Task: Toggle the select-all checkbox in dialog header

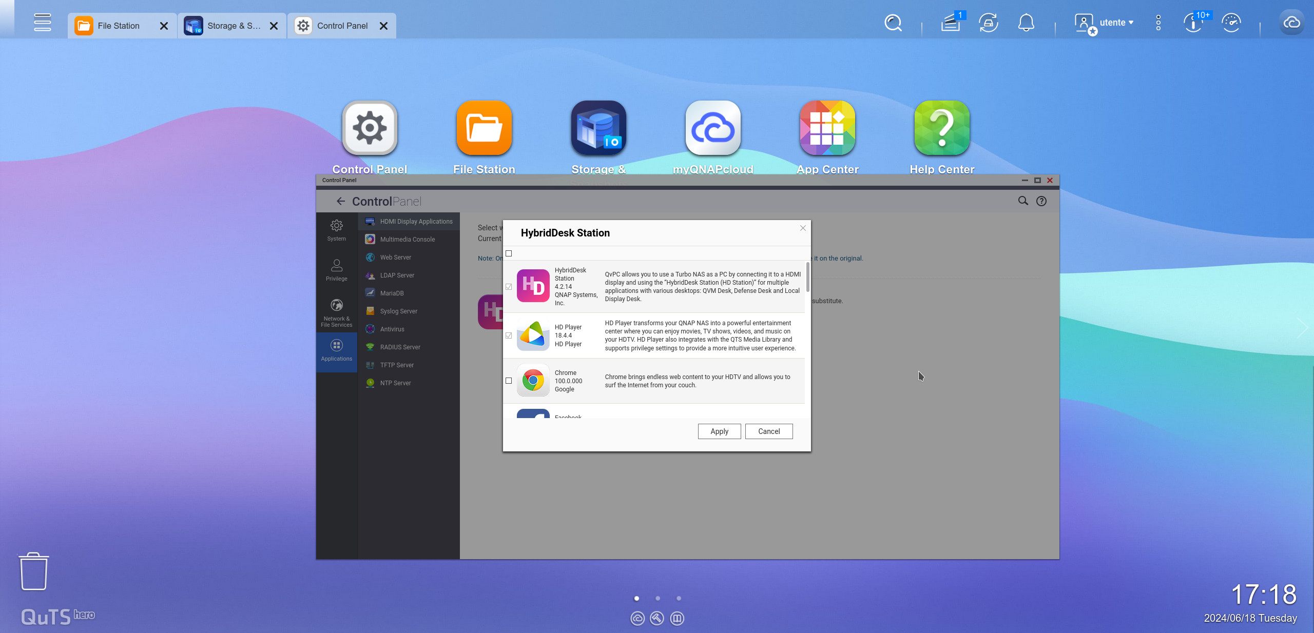Action: point(509,253)
